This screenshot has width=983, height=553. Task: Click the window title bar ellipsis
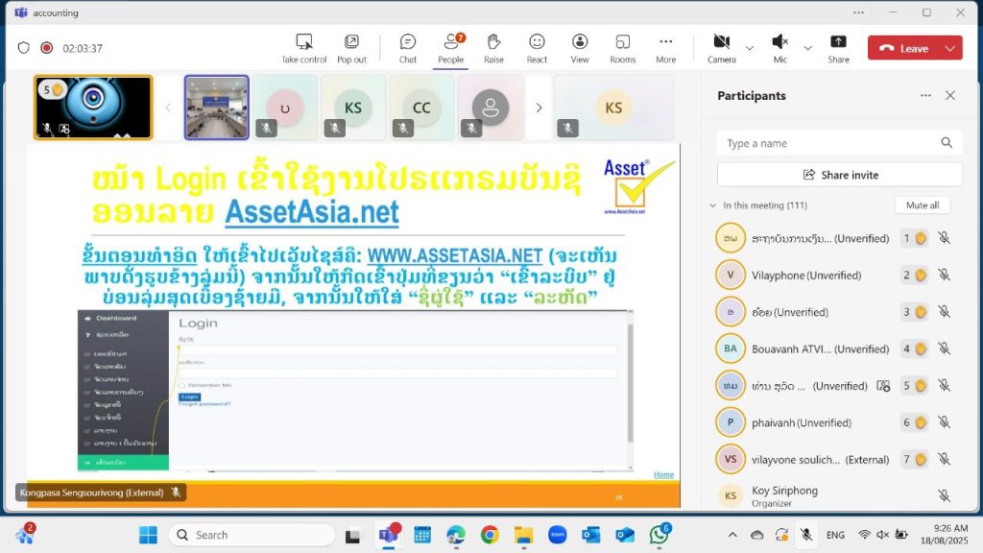click(858, 12)
